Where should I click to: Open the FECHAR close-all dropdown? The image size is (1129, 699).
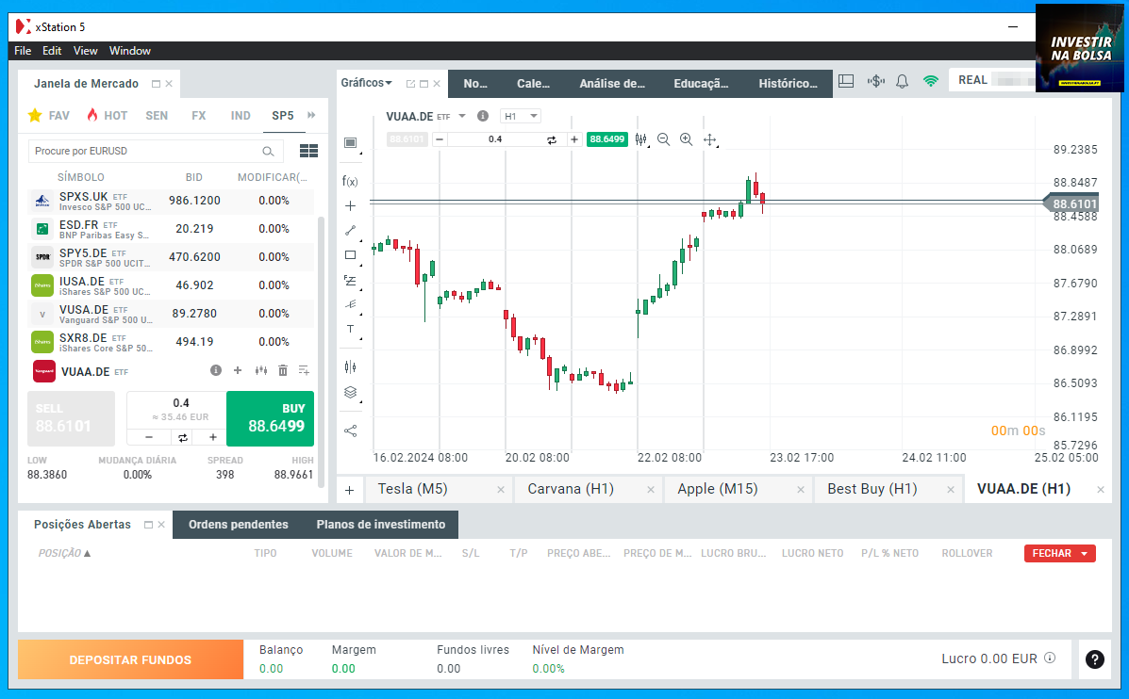pyautogui.click(x=1084, y=553)
